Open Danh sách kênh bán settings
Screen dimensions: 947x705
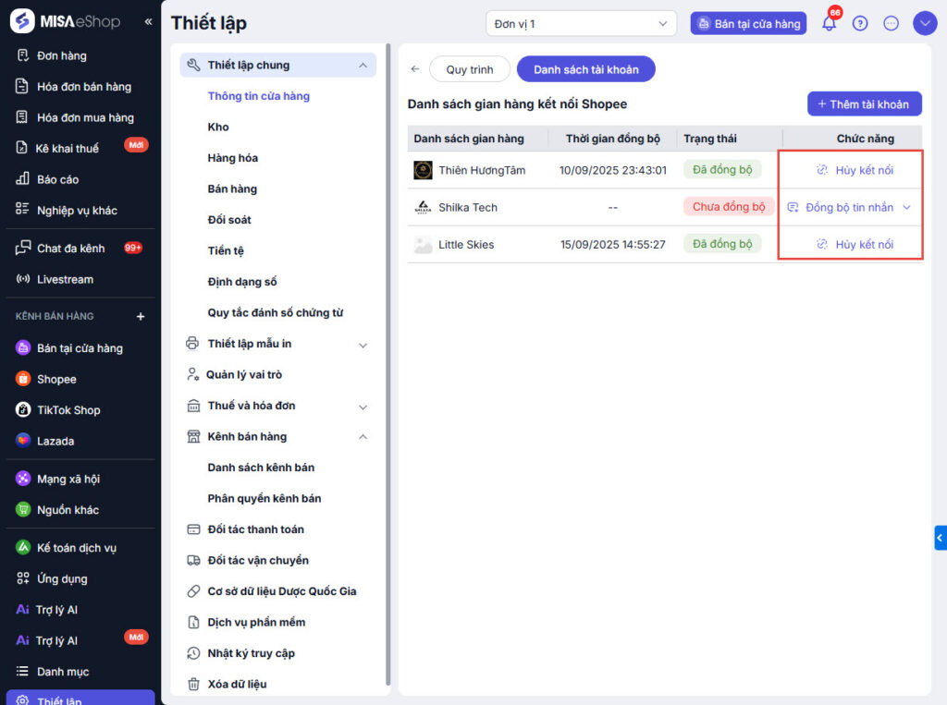pyautogui.click(x=261, y=468)
